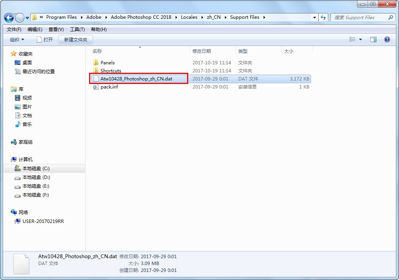Open the 图片 library
The height and width of the screenshot is (280, 399).
click(27, 107)
